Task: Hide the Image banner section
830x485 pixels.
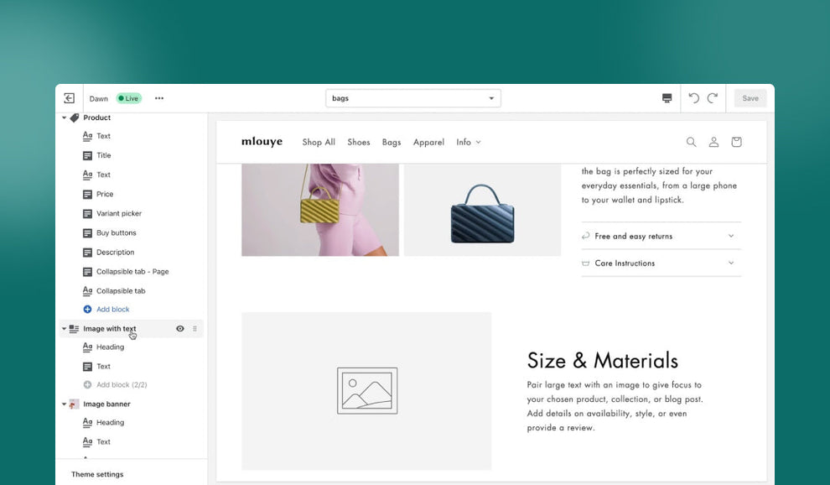Action: pos(179,404)
